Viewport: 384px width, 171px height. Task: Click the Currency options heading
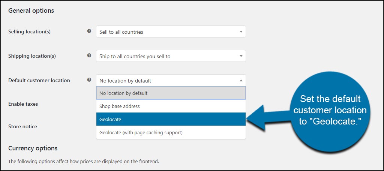pos(33,148)
